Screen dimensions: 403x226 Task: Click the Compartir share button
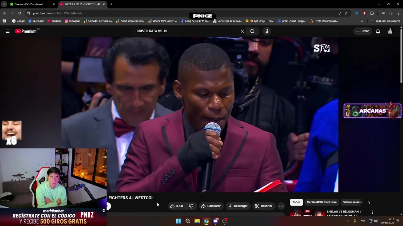tap(211, 206)
